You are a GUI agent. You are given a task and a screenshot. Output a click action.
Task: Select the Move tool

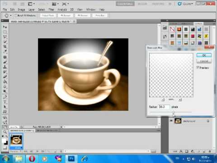click(5, 27)
